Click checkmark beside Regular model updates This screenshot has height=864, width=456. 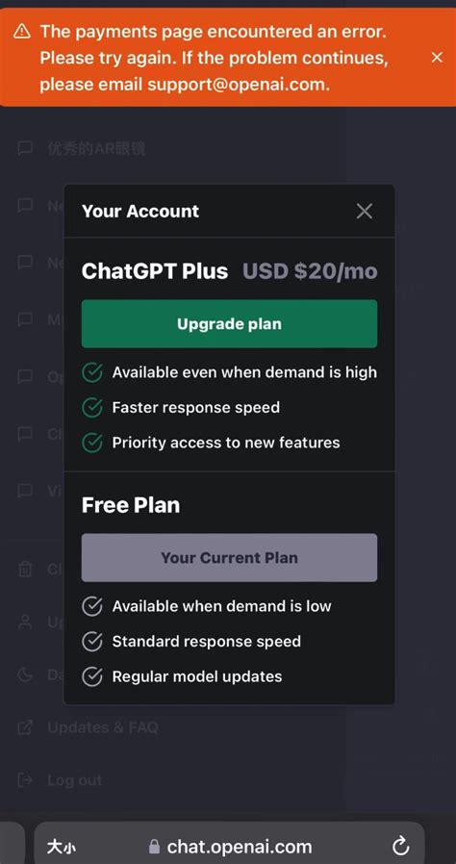click(x=92, y=676)
